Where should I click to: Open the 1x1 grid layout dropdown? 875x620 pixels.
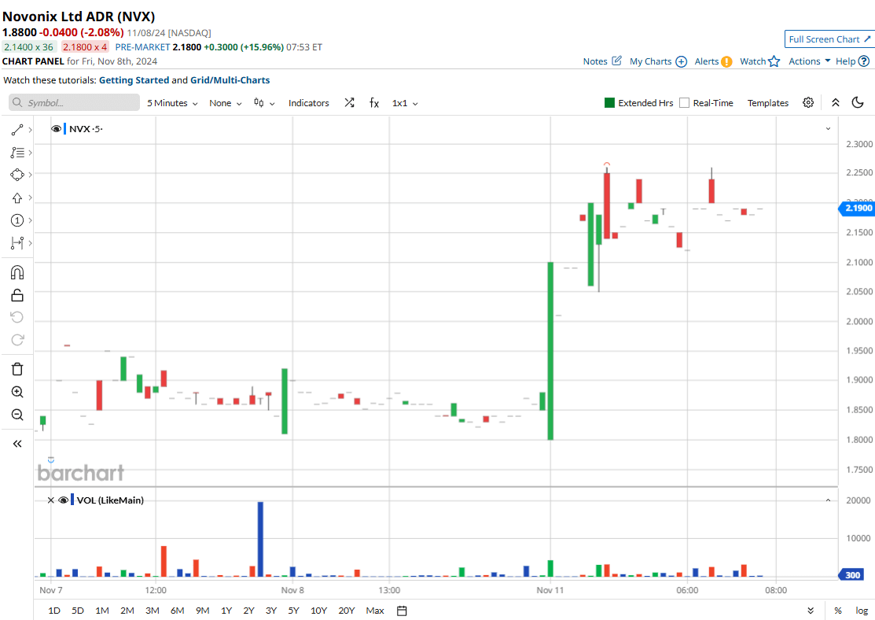click(x=405, y=103)
